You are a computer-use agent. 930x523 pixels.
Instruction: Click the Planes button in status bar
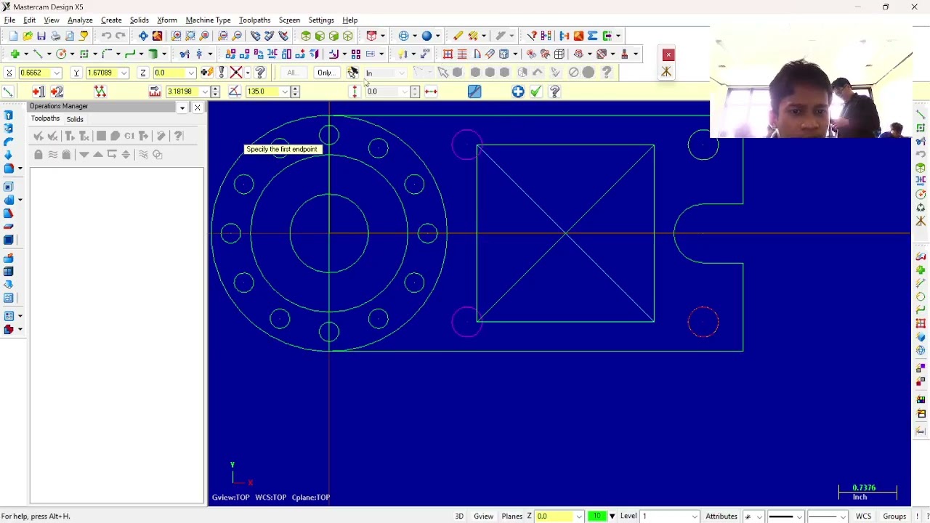click(x=511, y=516)
